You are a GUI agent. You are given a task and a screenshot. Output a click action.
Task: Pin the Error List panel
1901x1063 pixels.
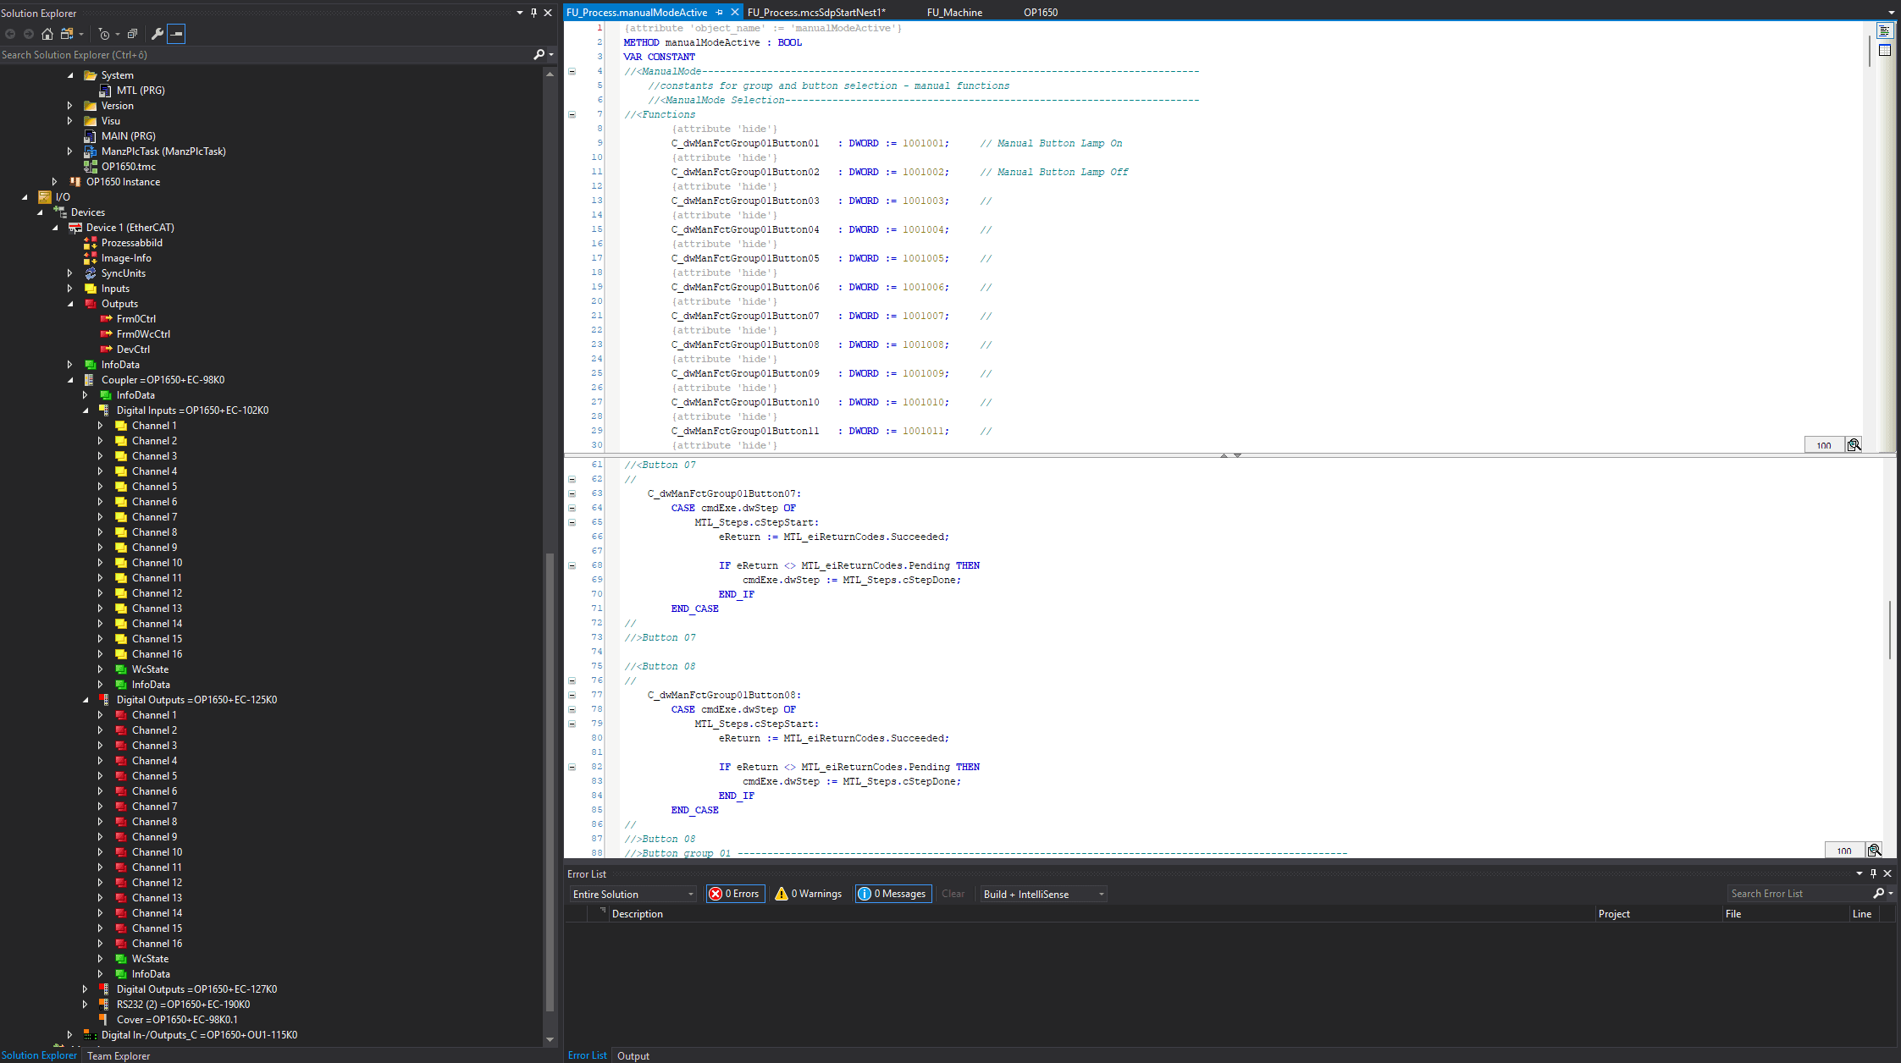point(1873,873)
